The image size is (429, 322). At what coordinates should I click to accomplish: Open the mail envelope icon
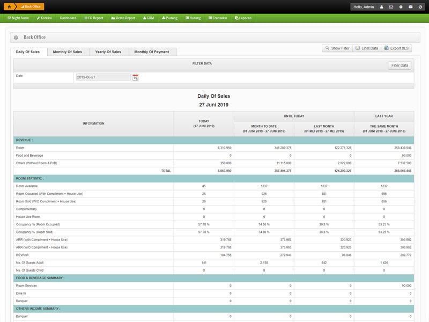point(391,7)
